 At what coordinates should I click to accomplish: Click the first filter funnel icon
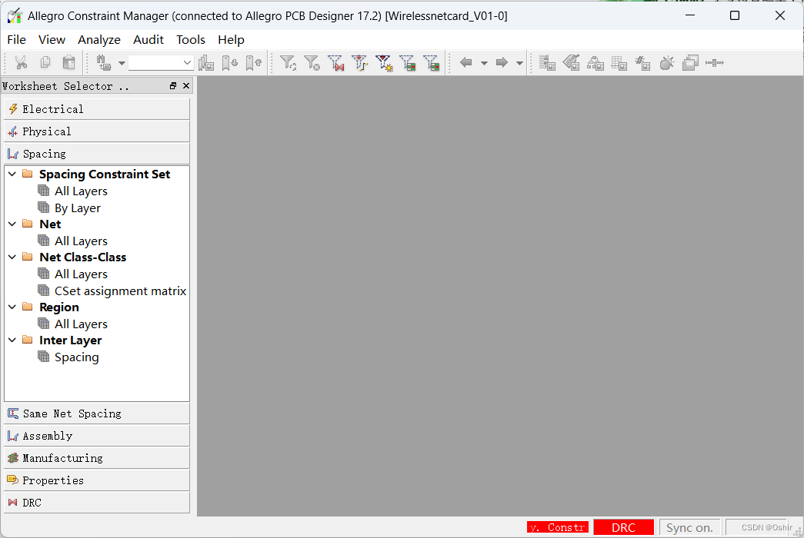(288, 63)
